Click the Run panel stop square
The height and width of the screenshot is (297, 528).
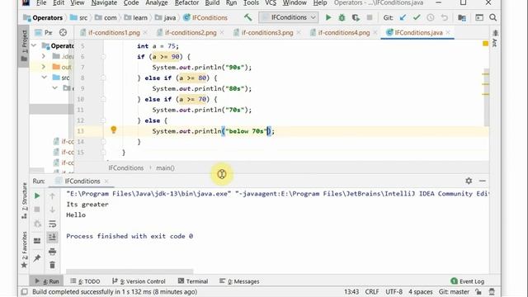click(37, 210)
